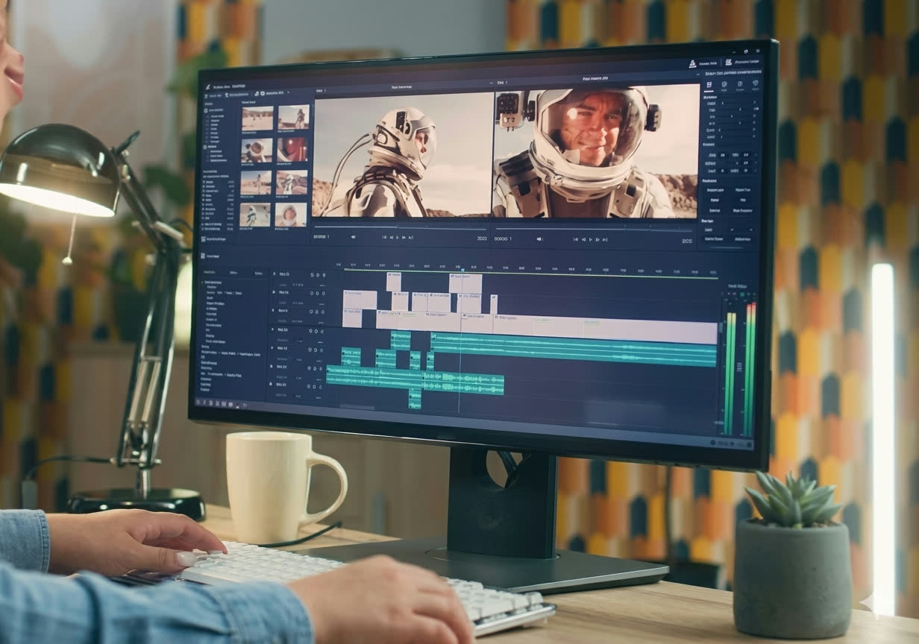Click the volume icon under the right viewer
This screenshot has width=919, height=644.
coord(539,239)
